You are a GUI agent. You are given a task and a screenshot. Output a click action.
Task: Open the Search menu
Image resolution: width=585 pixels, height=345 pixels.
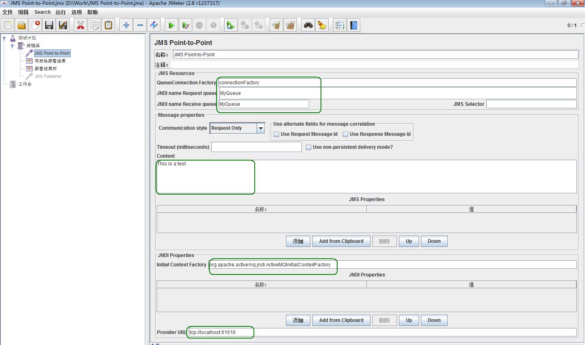pos(42,12)
